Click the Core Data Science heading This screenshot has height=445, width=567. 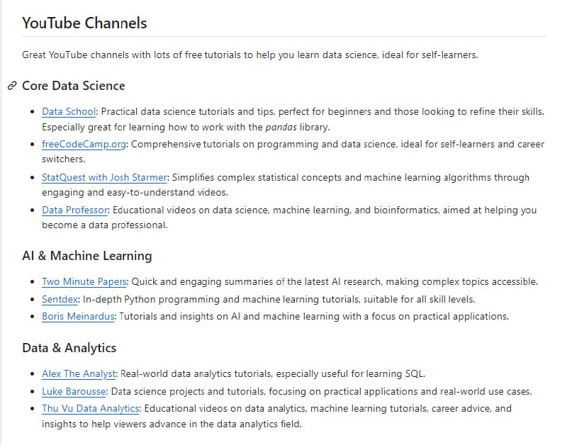tap(73, 86)
